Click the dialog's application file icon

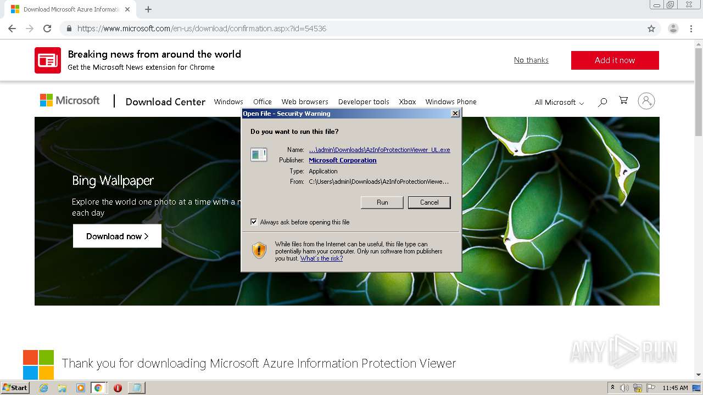pos(259,155)
